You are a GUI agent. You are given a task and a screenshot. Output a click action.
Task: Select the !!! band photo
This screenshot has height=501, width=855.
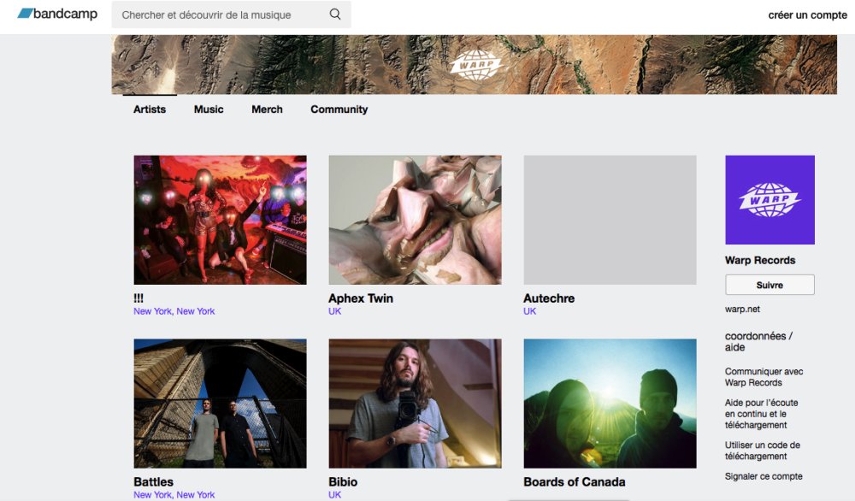[x=220, y=220]
